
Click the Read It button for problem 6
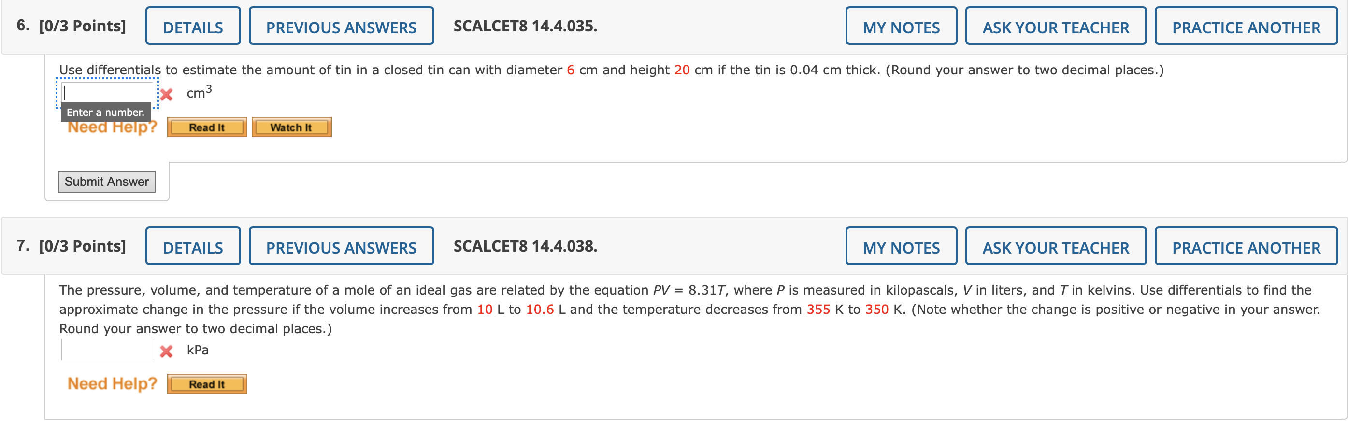[x=206, y=127]
